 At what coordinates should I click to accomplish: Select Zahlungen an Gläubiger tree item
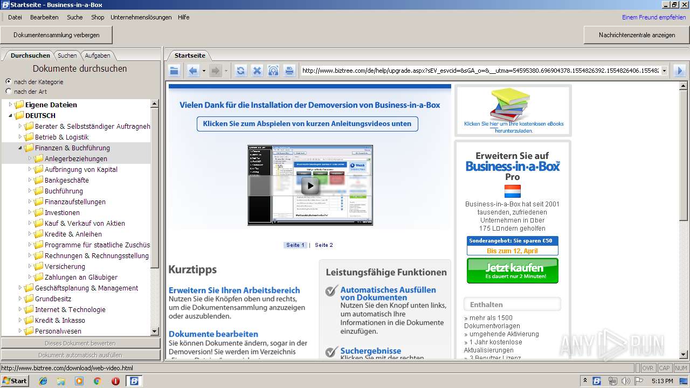point(81,277)
